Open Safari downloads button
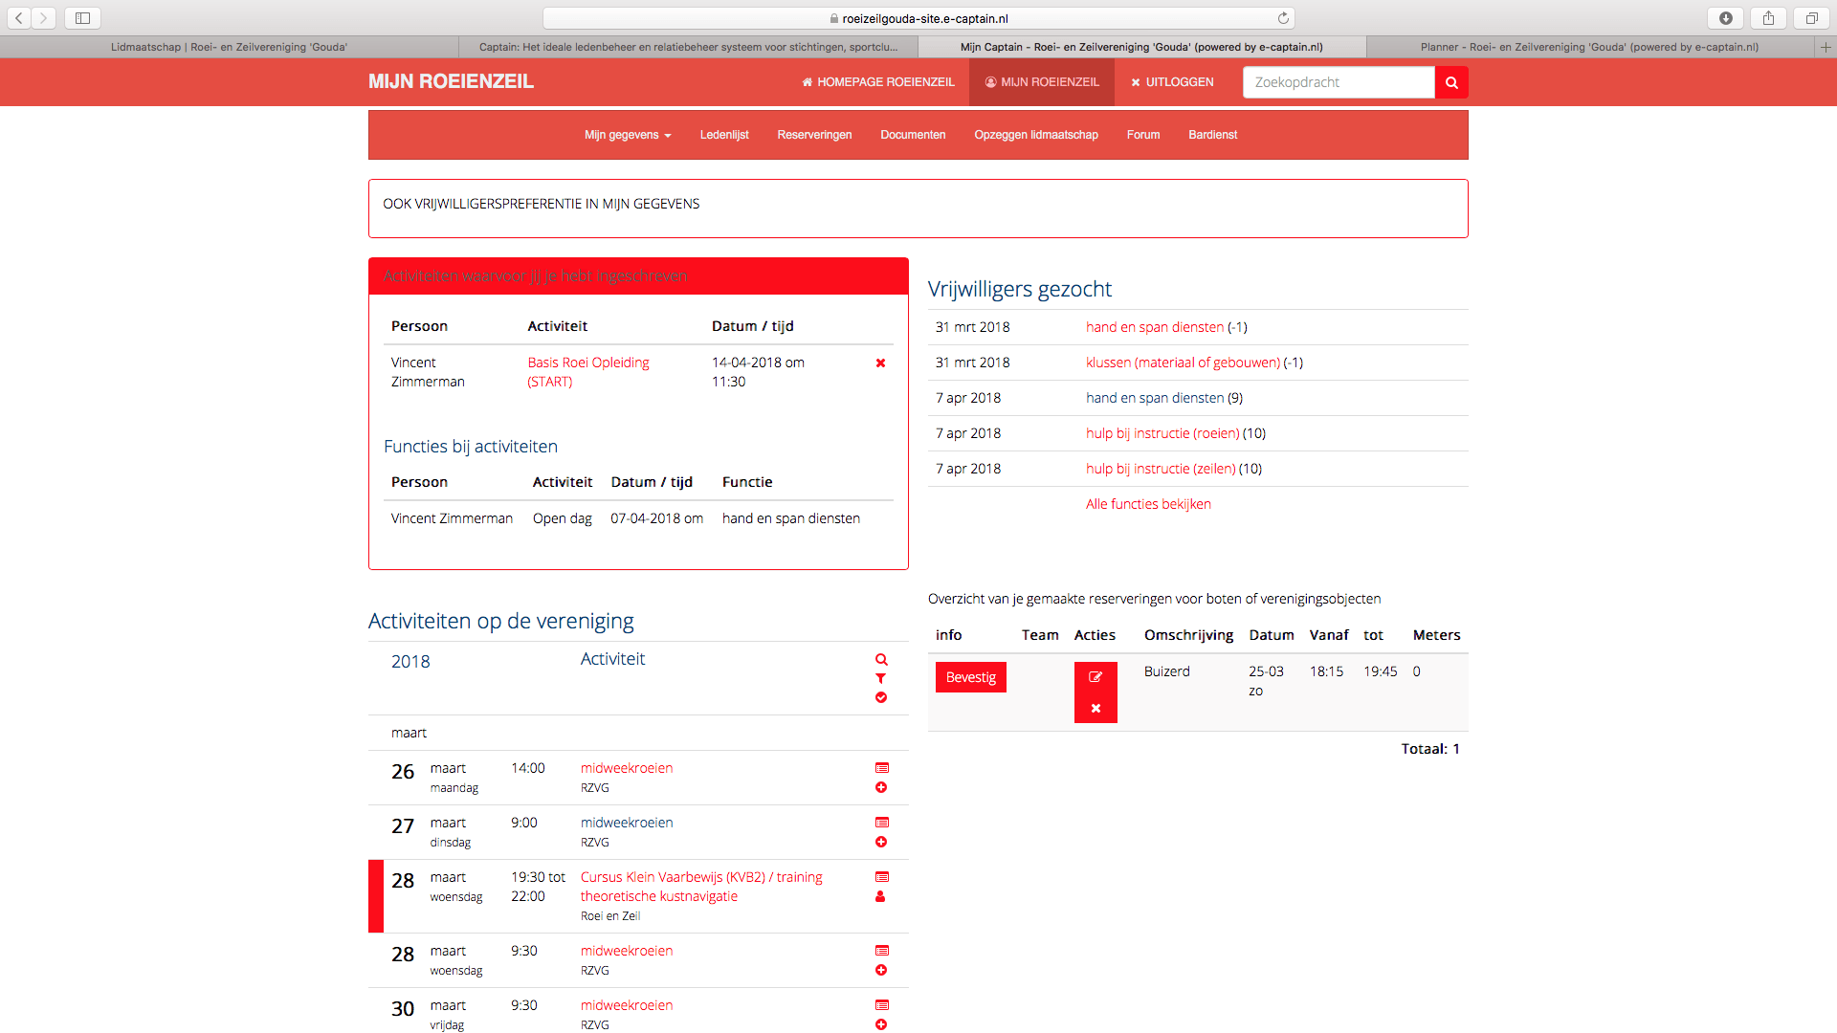 coord(1725,18)
